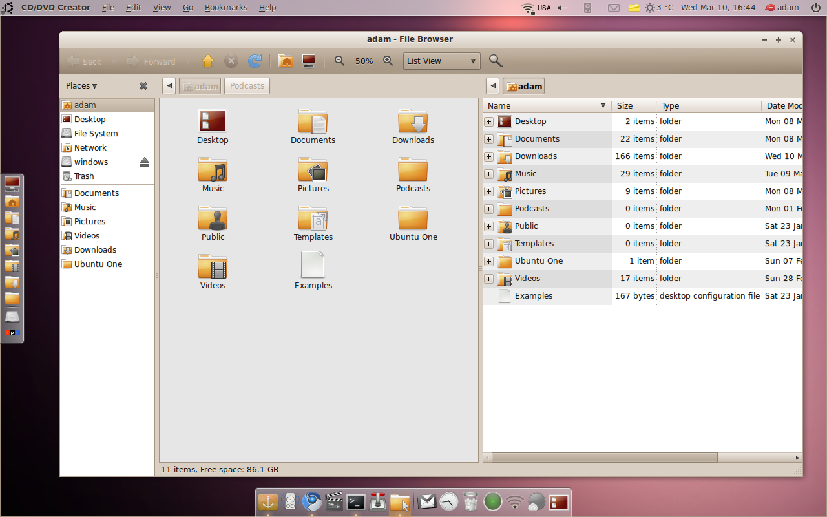
Task: Open the Public folder icon in left pane
Action: (213, 218)
